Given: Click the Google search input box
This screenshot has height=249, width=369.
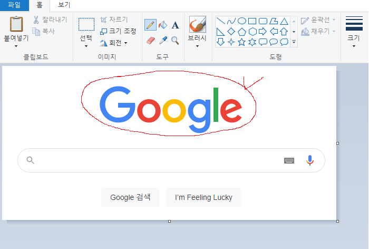Looking at the screenshot, I should [x=171, y=160].
